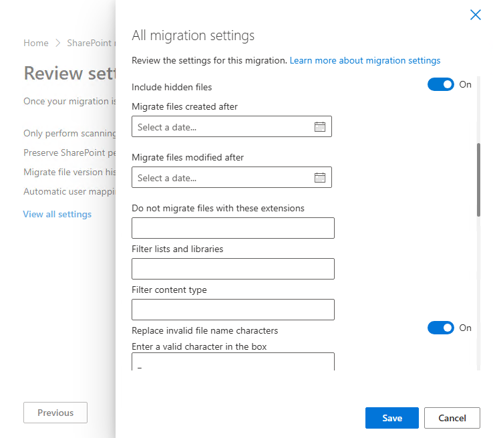The image size is (493, 438).
Task: Click the Filter lists and libraries field
Action: pyautogui.click(x=232, y=269)
